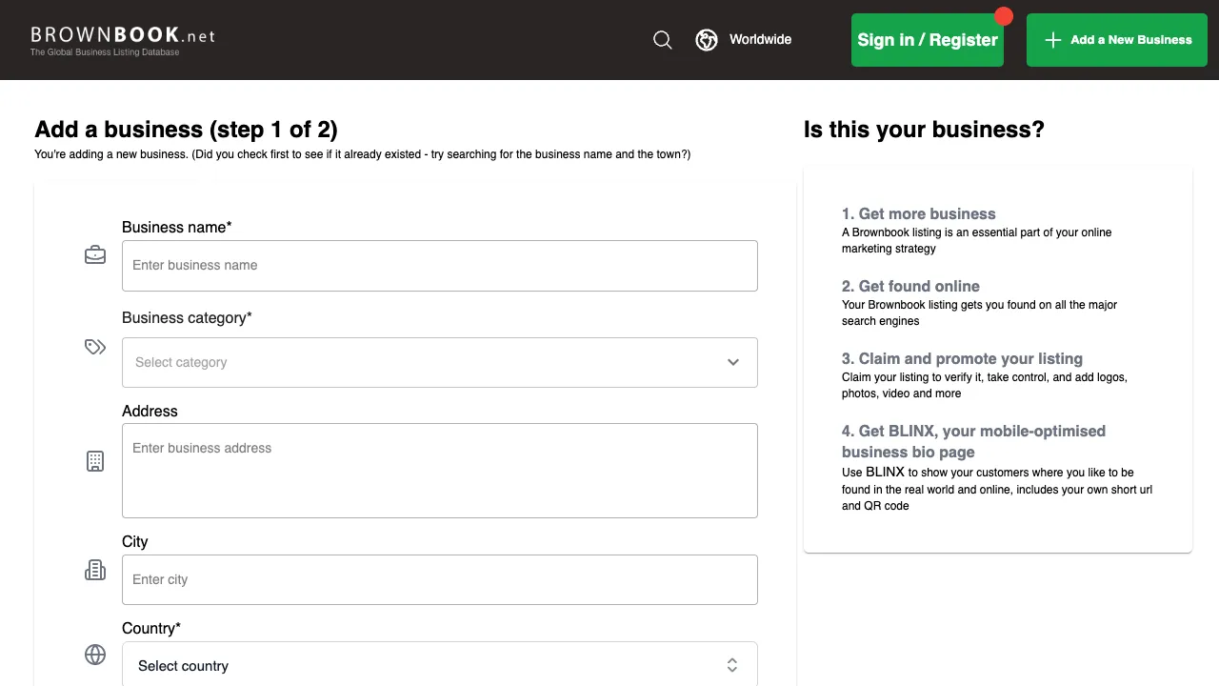Expand the category chevron arrow

733,362
